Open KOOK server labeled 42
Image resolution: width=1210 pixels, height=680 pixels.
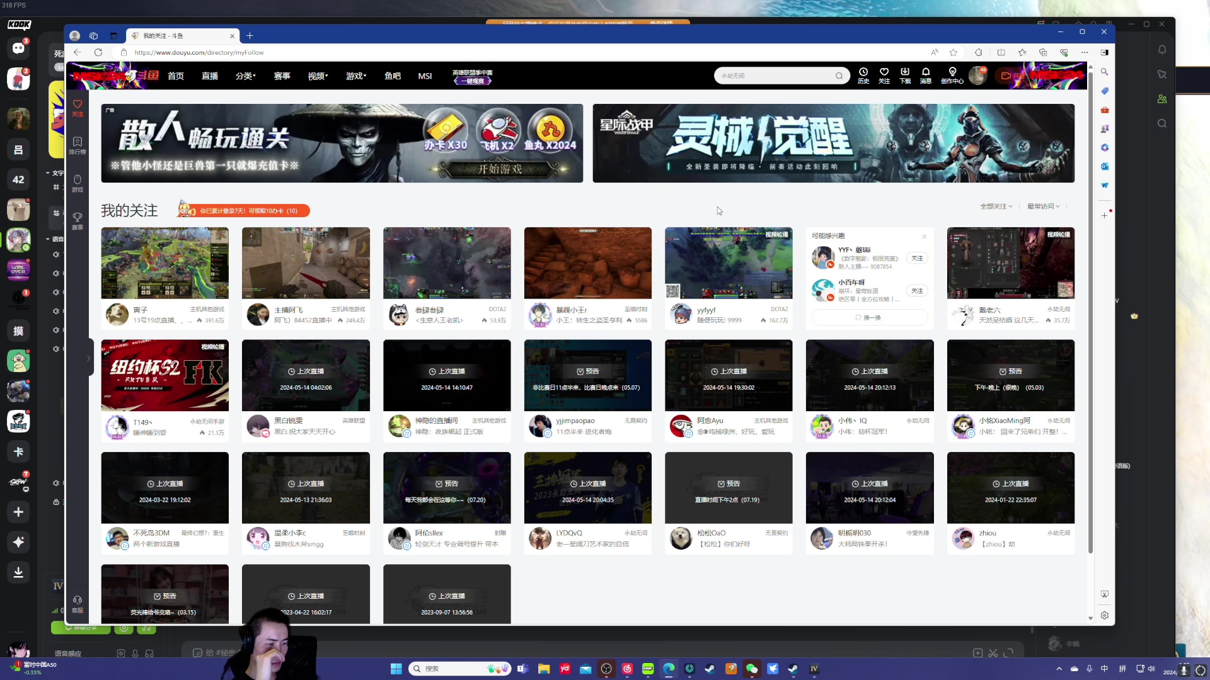click(18, 179)
